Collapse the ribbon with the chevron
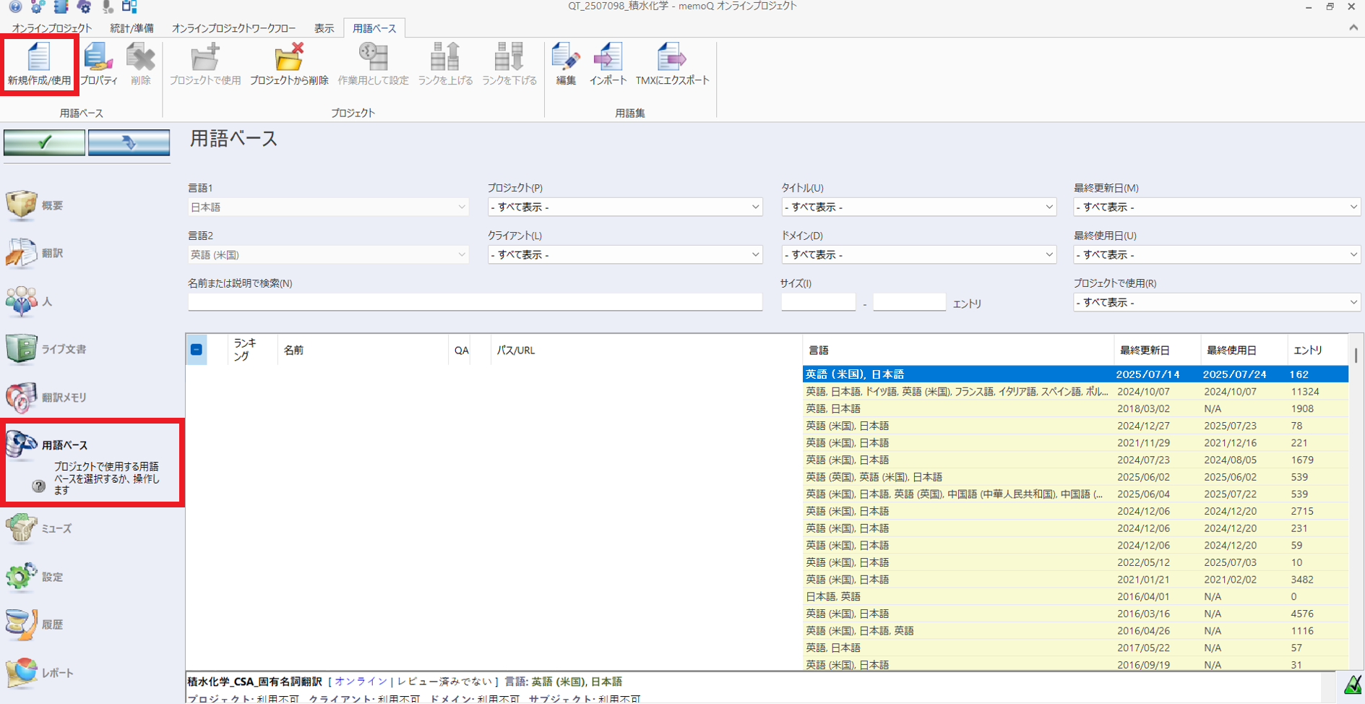1365x704 pixels. (1353, 27)
